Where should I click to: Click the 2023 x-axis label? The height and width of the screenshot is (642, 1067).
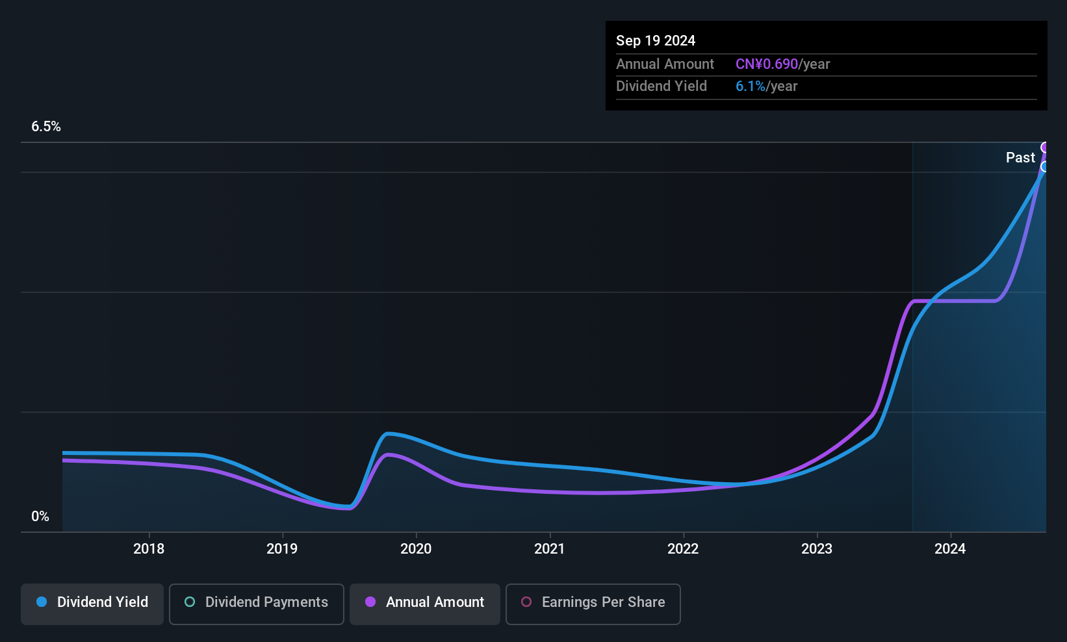(x=817, y=549)
